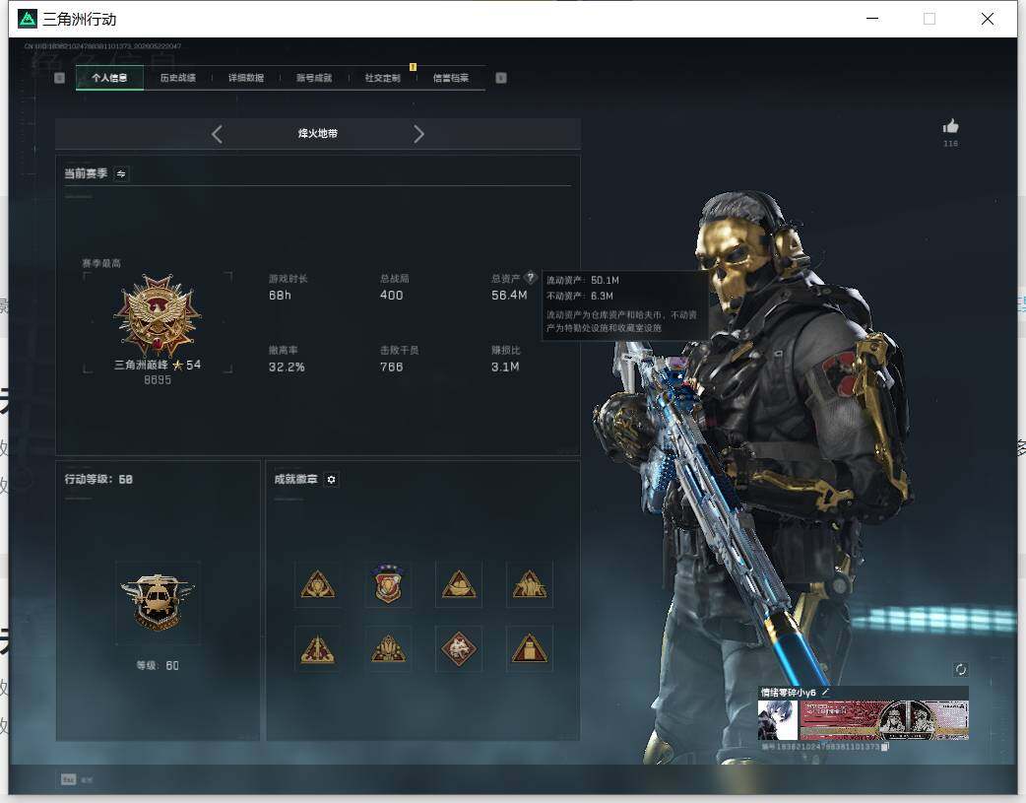The image size is (1026, 803).
Task: Select the last badge in bottom row
Action: (x=530, y=648)
